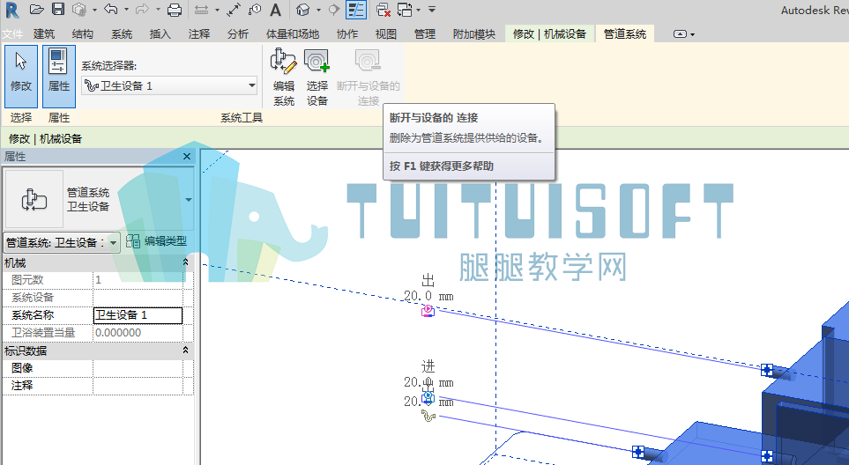Image resolution: width=849 pixels, height=465 pixels.
Task: Switch to the 附加模块 ribbon tab
Action: click(x=473, y=34)
